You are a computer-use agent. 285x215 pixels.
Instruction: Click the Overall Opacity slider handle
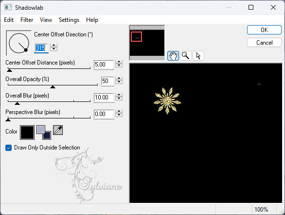[x=53, y=87]
